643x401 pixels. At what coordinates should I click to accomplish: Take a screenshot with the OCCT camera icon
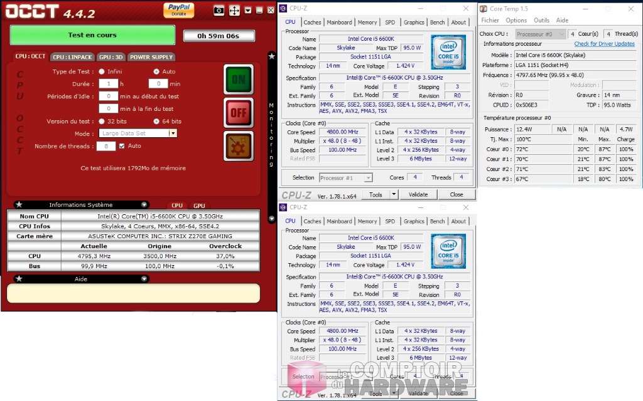pyautogui.click(x=219, y=11)
